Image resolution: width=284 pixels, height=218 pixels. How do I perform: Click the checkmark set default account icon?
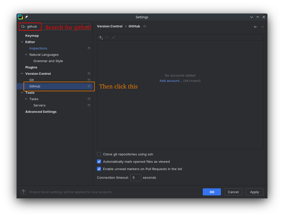click(114, 37)
